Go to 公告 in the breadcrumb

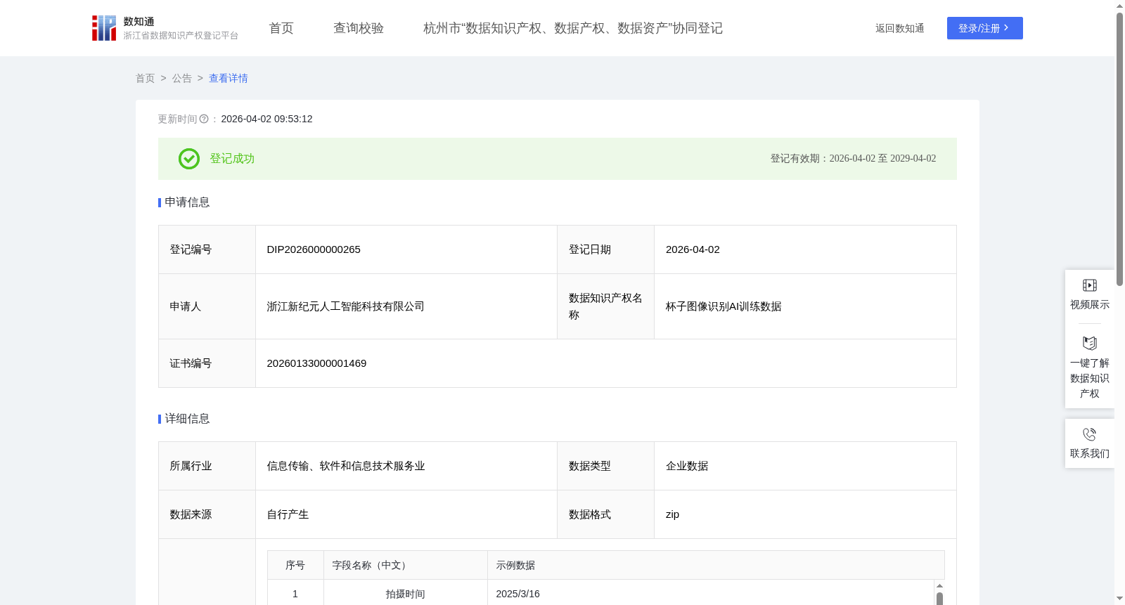182,79
